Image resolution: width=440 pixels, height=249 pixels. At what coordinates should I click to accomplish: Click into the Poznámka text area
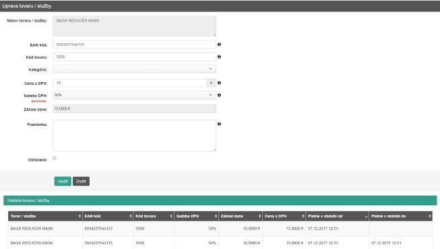[x=134, y=135]
